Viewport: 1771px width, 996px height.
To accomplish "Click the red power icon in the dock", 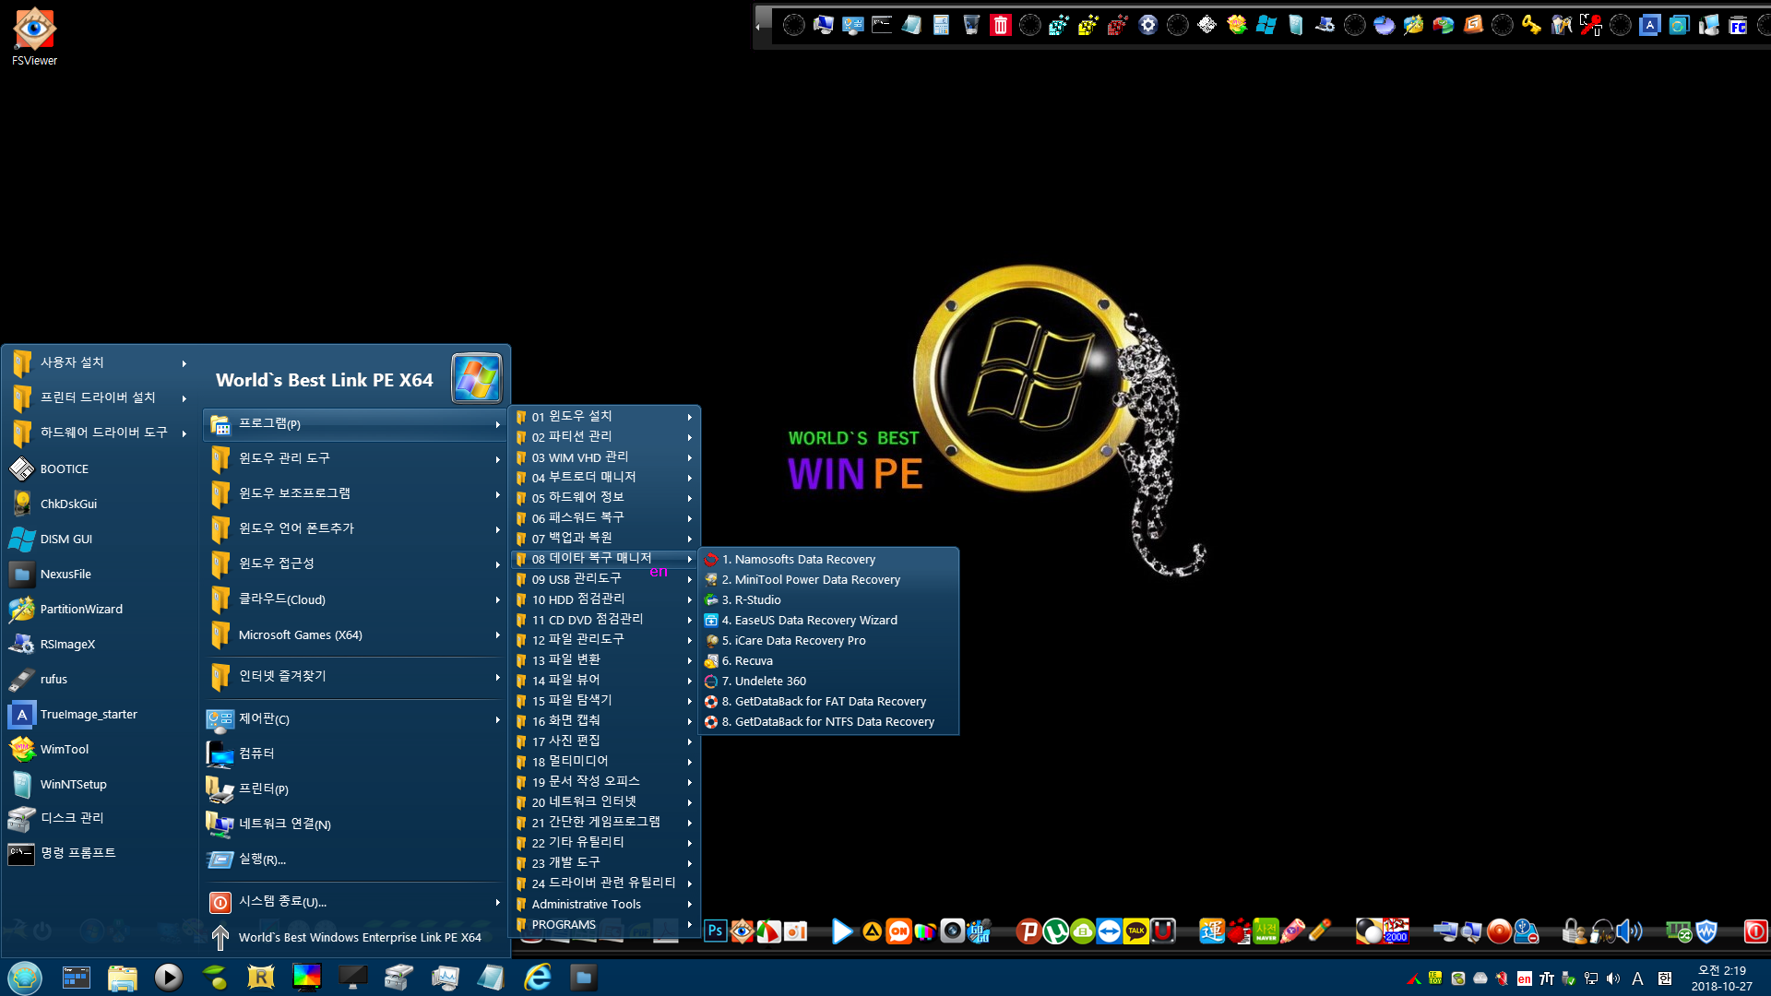I will tap(1755, 931).
